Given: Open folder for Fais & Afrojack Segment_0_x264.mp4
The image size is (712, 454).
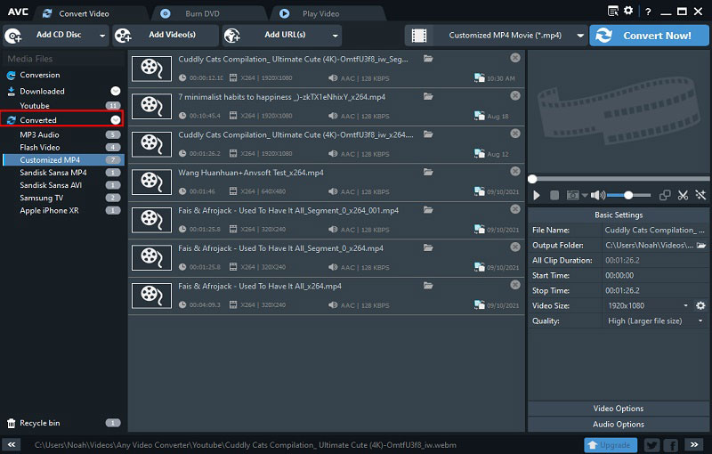Looking at the screenshot, I should 428,247.
